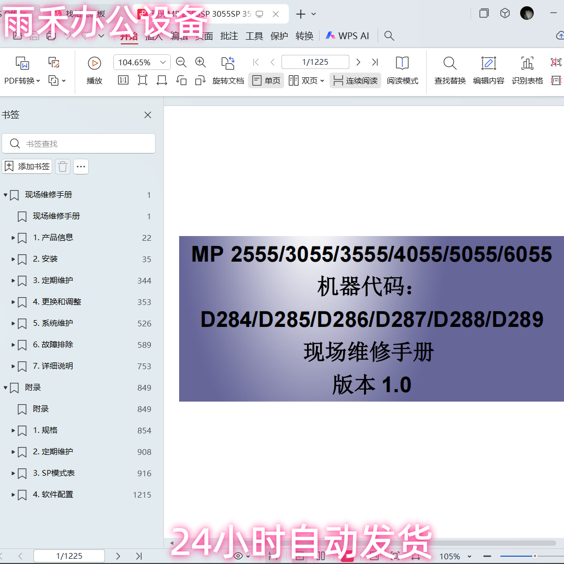Viewport: 564px width, 564px height.
Task: Click the 播放 play slideshow button
Action: pos(95,70)
